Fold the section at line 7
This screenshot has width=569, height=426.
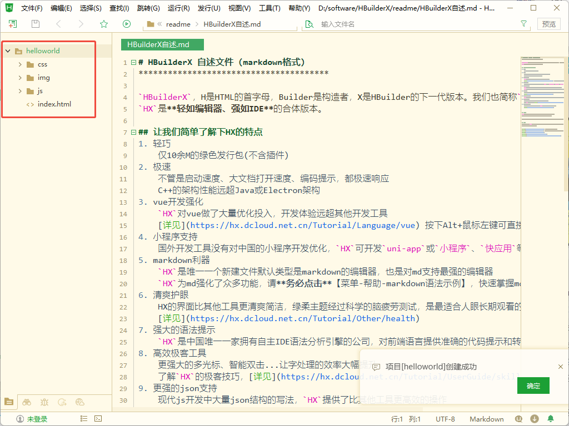point(133,132)
